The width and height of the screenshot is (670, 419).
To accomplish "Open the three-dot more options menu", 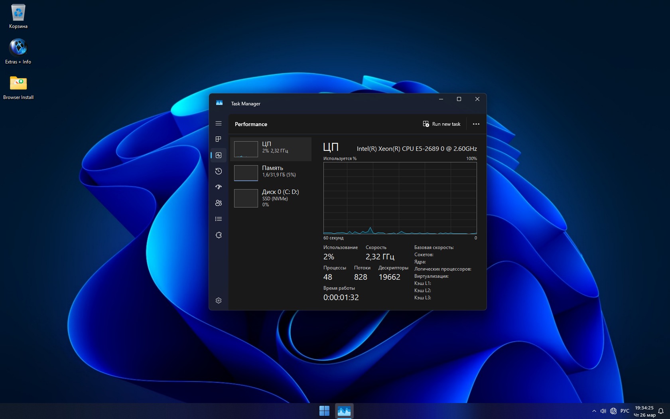I will [476, 124].
